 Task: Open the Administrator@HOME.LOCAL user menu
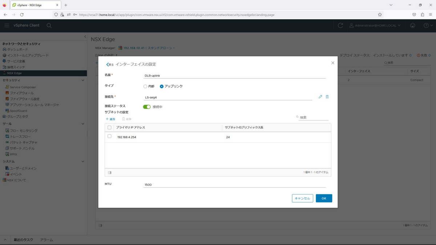[375, 25]
